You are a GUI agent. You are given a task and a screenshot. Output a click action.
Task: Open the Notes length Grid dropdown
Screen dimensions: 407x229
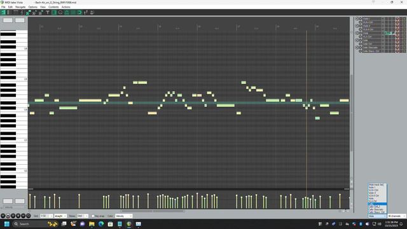83,216
